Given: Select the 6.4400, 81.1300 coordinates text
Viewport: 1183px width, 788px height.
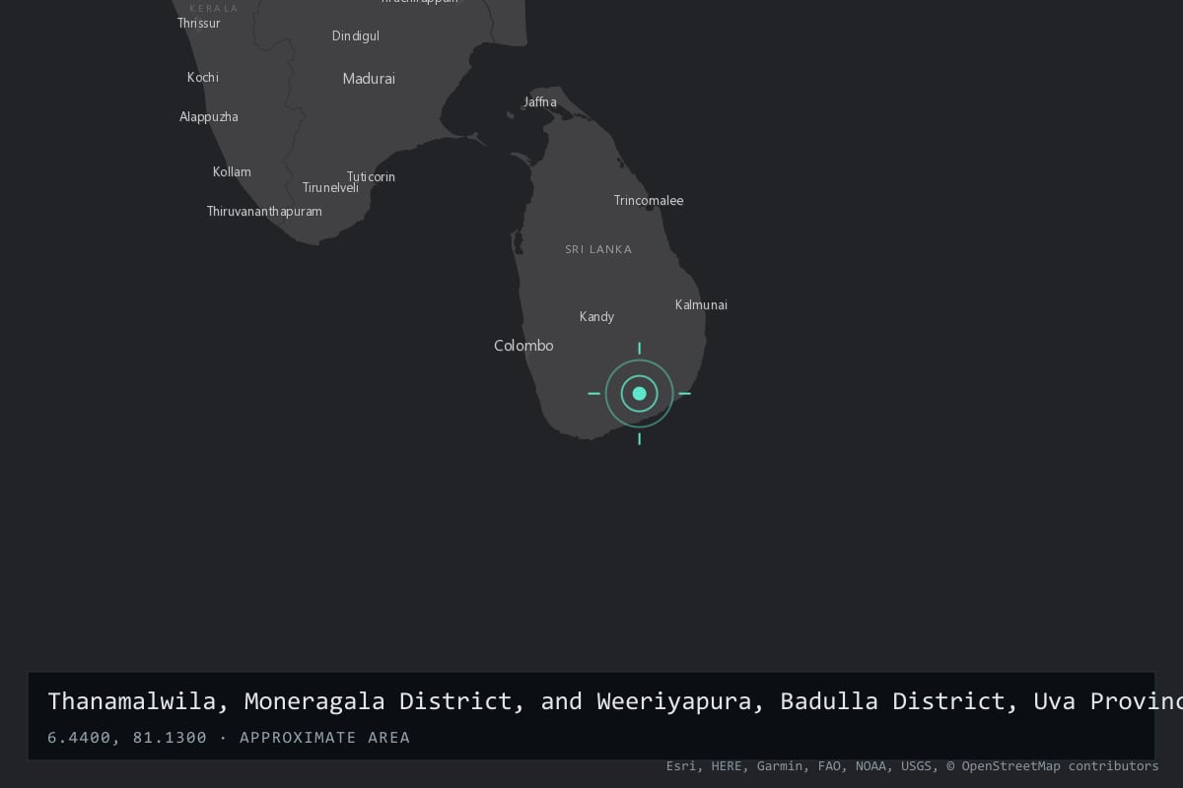Looking at the screenshot, I should click(127, 737).
